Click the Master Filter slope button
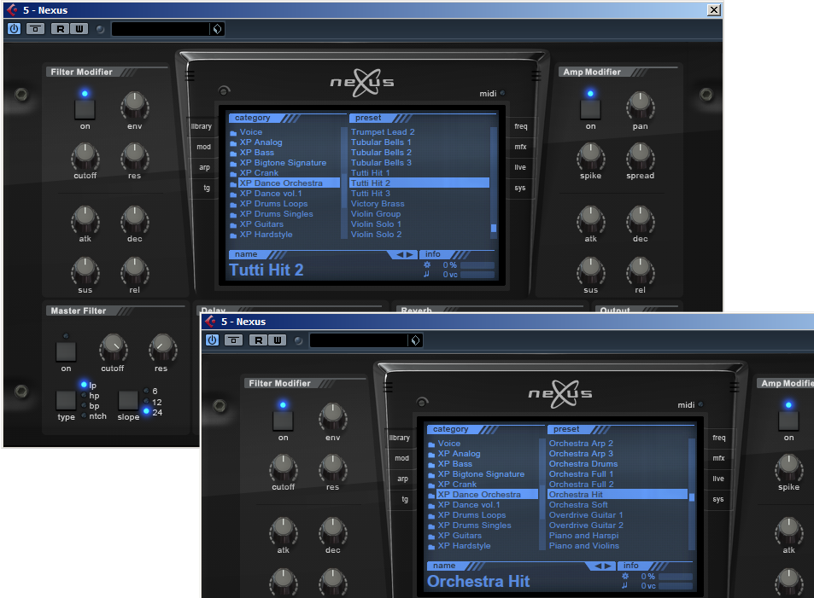 click(128, 400)
